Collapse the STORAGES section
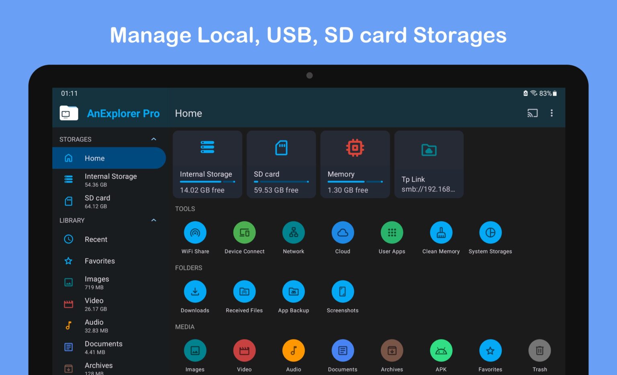This screenshot has height=375, width=617. (x=153, y=139)
